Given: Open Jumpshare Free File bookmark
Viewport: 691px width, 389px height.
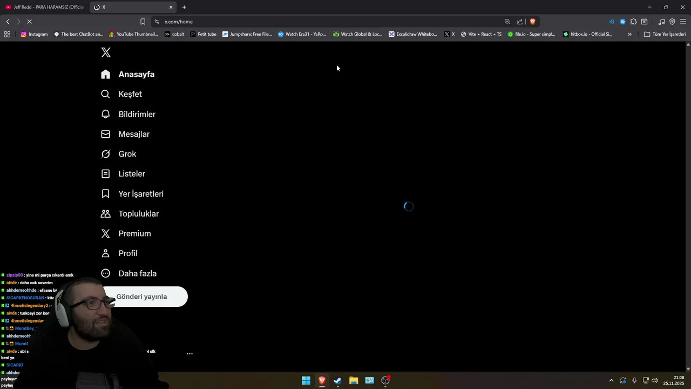Looking at the screenshot, I should point(247,34).
